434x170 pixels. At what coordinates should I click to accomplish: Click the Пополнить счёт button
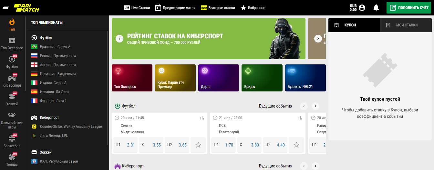(409, 8)
